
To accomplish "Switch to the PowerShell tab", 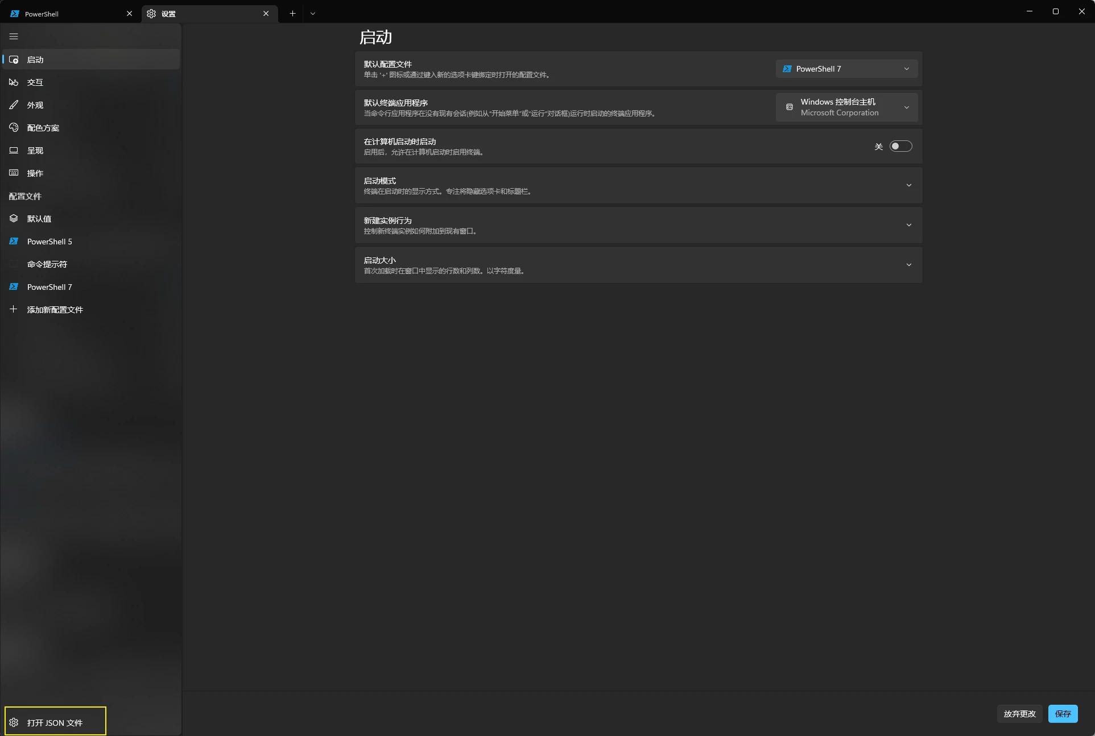I will pos(63,14).
